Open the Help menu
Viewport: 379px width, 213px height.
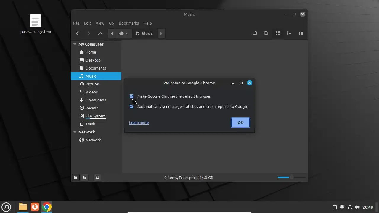click(x=147, y=23)
